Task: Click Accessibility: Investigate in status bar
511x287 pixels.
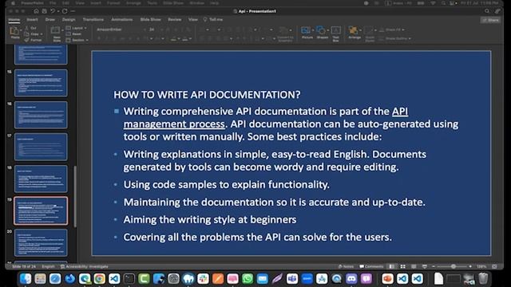Action: (84, 266)
